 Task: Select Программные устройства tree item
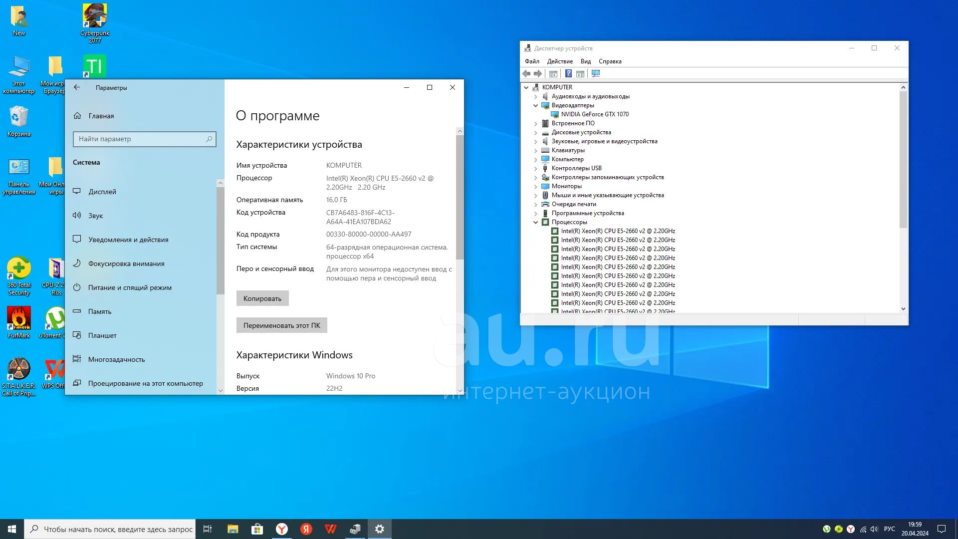(x=588, y=214)
